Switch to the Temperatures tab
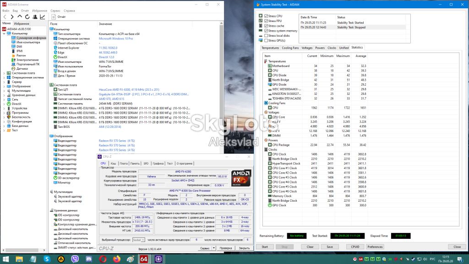This screenshot has width=469, height=264. (270, 48)
